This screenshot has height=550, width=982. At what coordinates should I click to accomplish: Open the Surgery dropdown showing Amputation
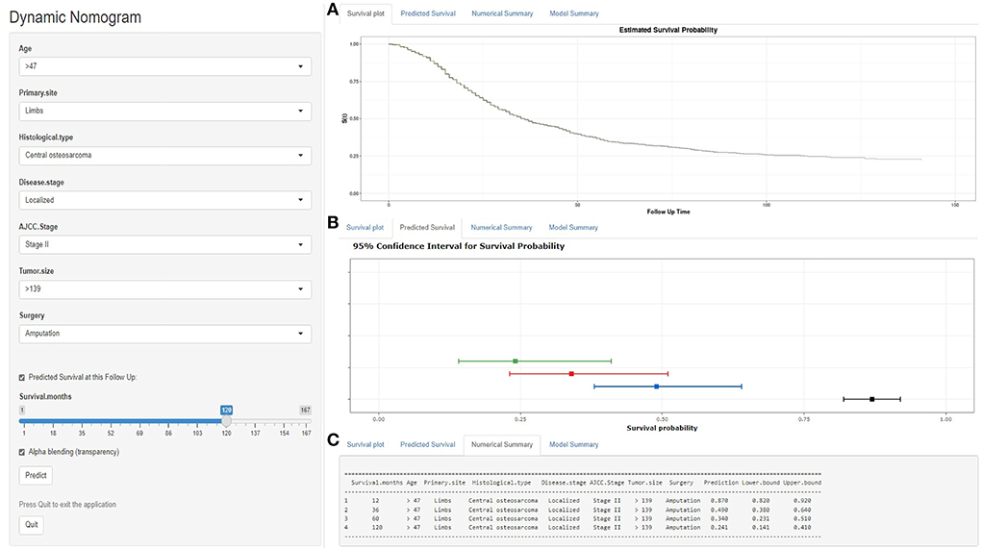point(164,334)
